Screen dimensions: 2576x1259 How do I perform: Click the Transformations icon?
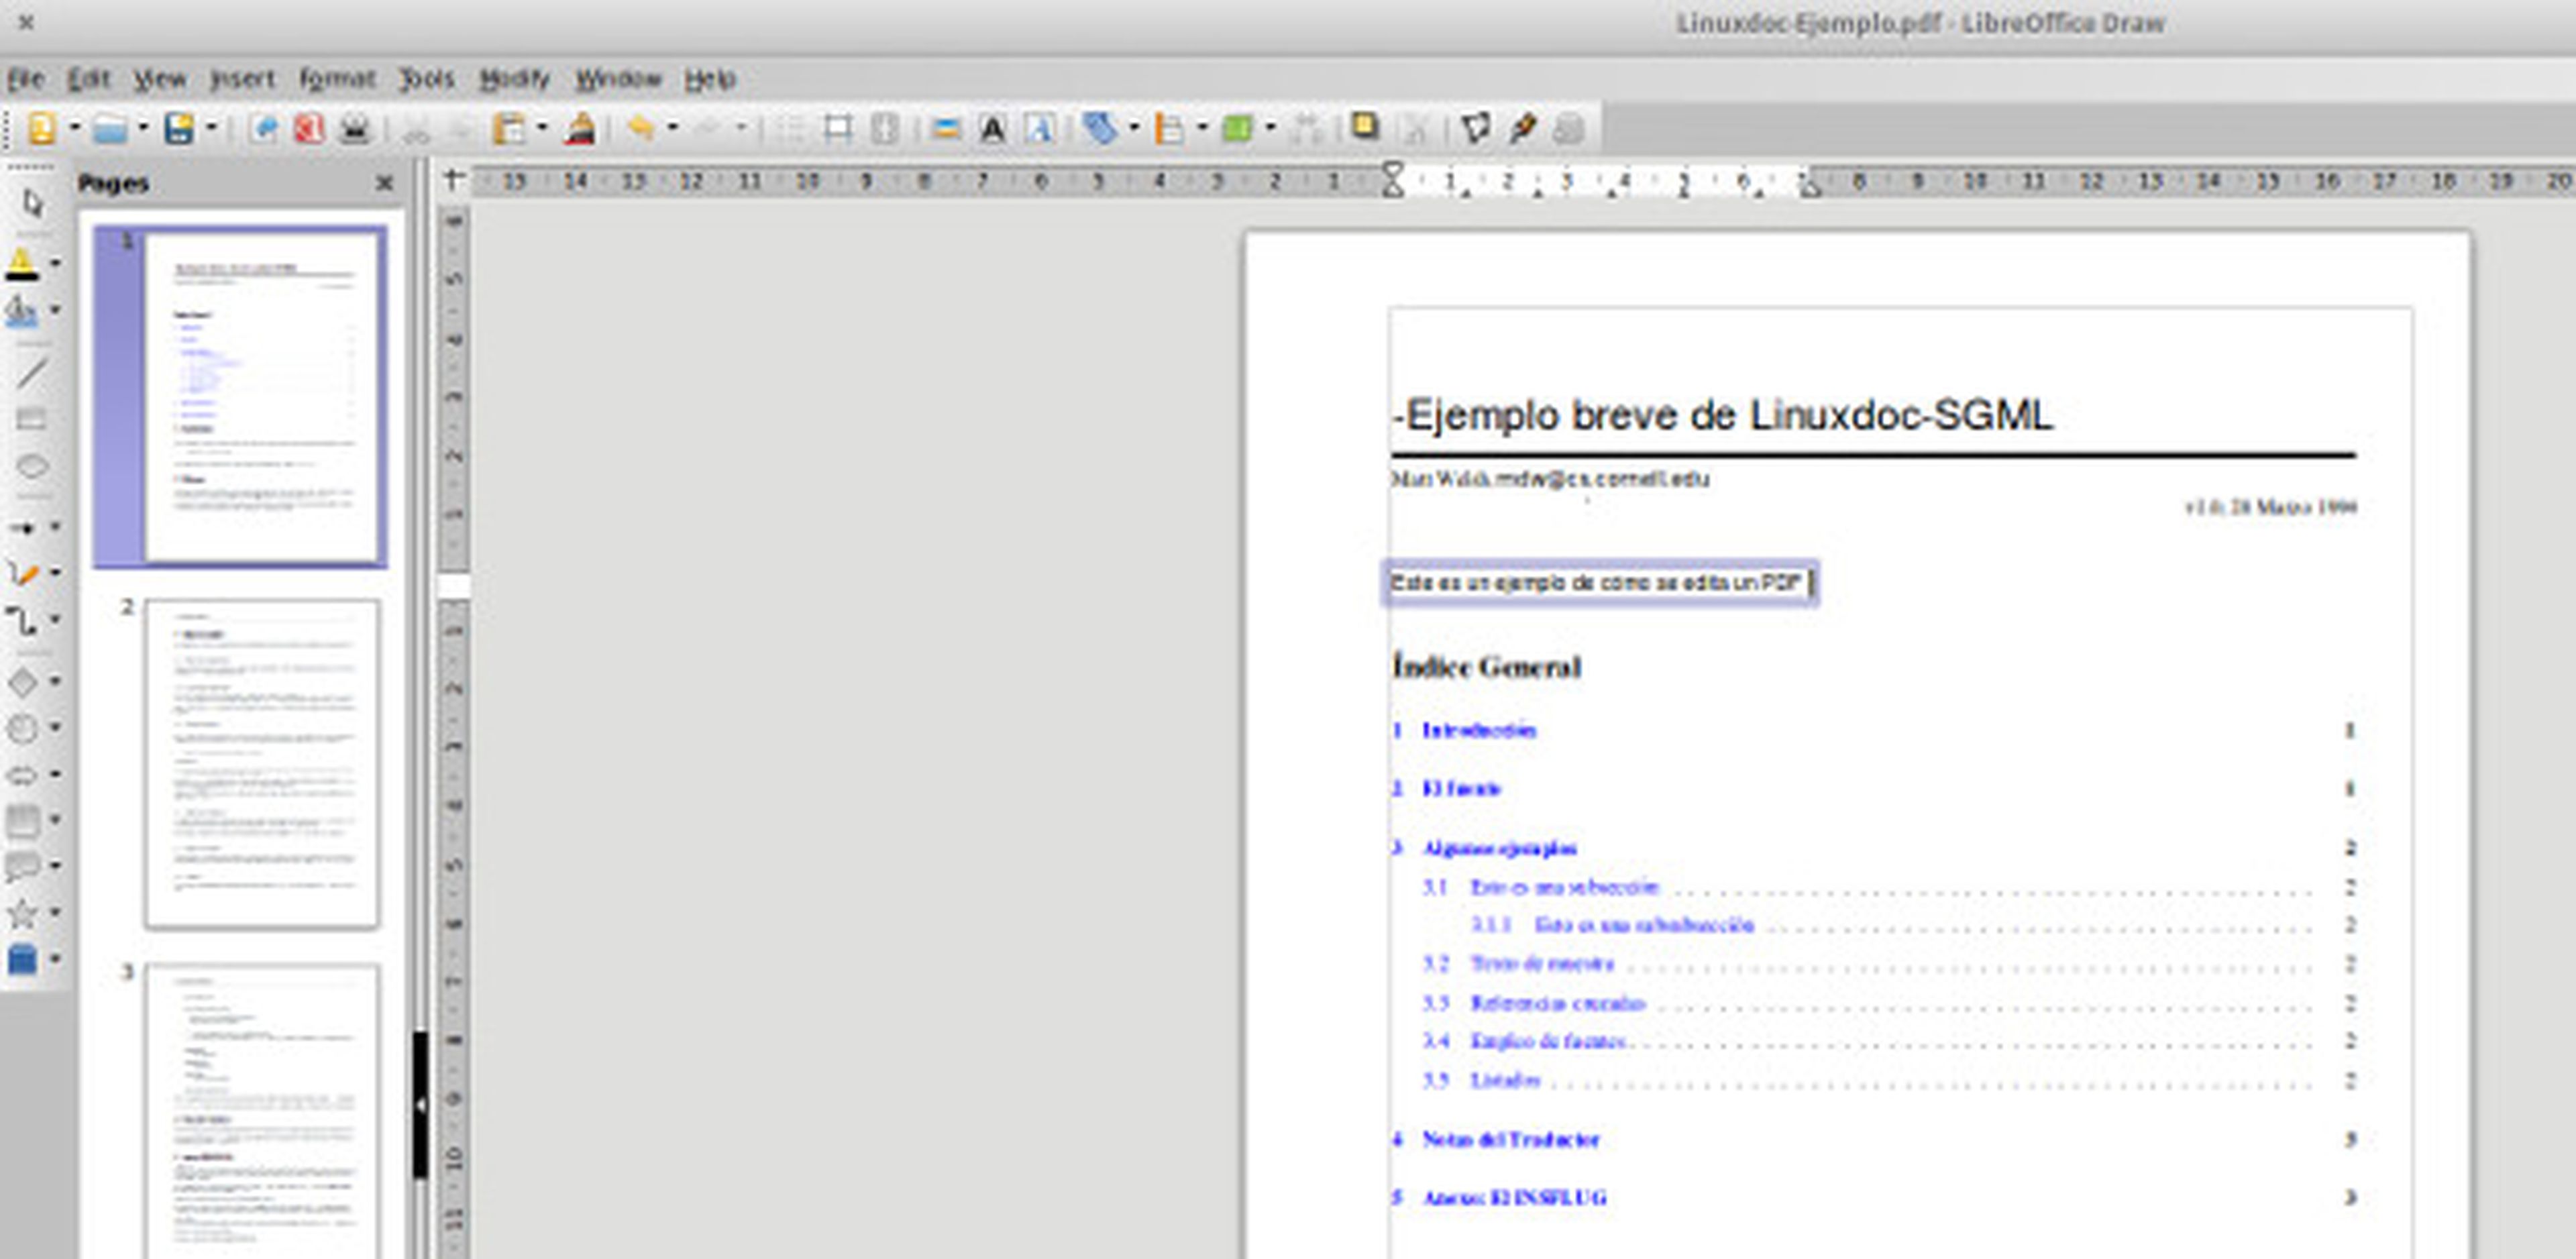[x=1101, y=129]
